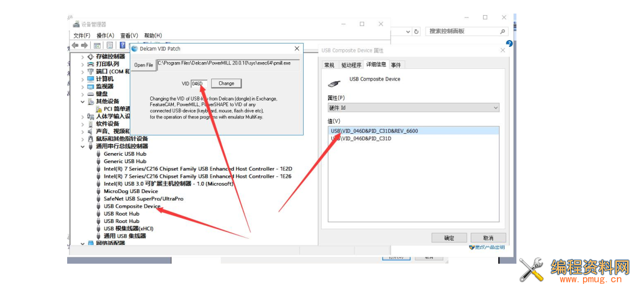631x284 pixels.
Task: Click the VID input field
Action: coord(199,84)
